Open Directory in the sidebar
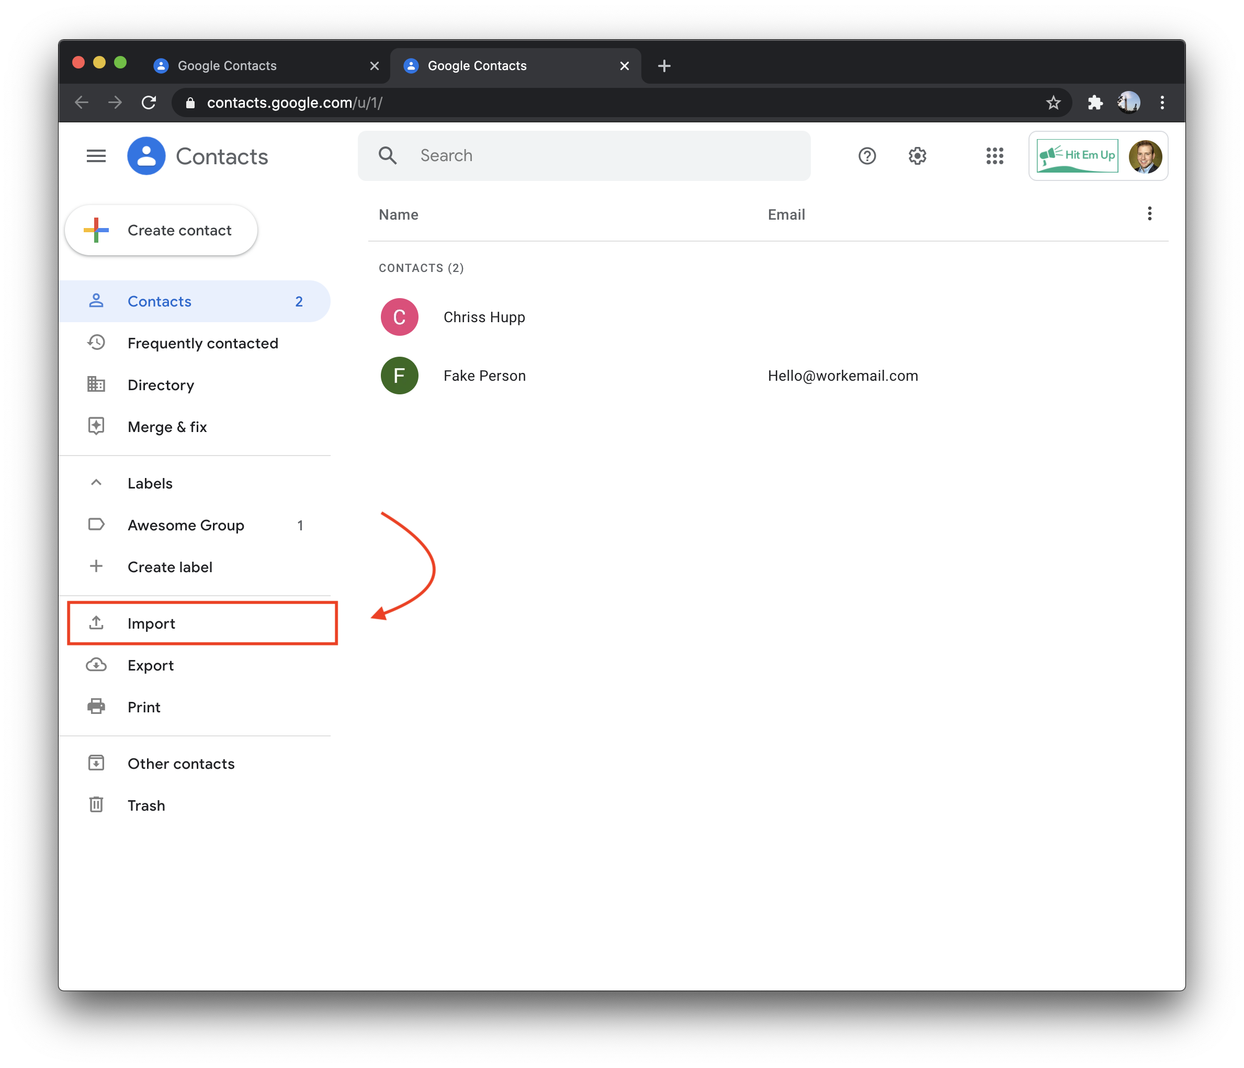The image size is (1244, 1068). pos(195,384)
